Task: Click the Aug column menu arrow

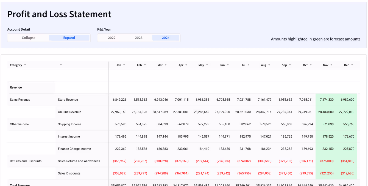Action: coord(269,65)
